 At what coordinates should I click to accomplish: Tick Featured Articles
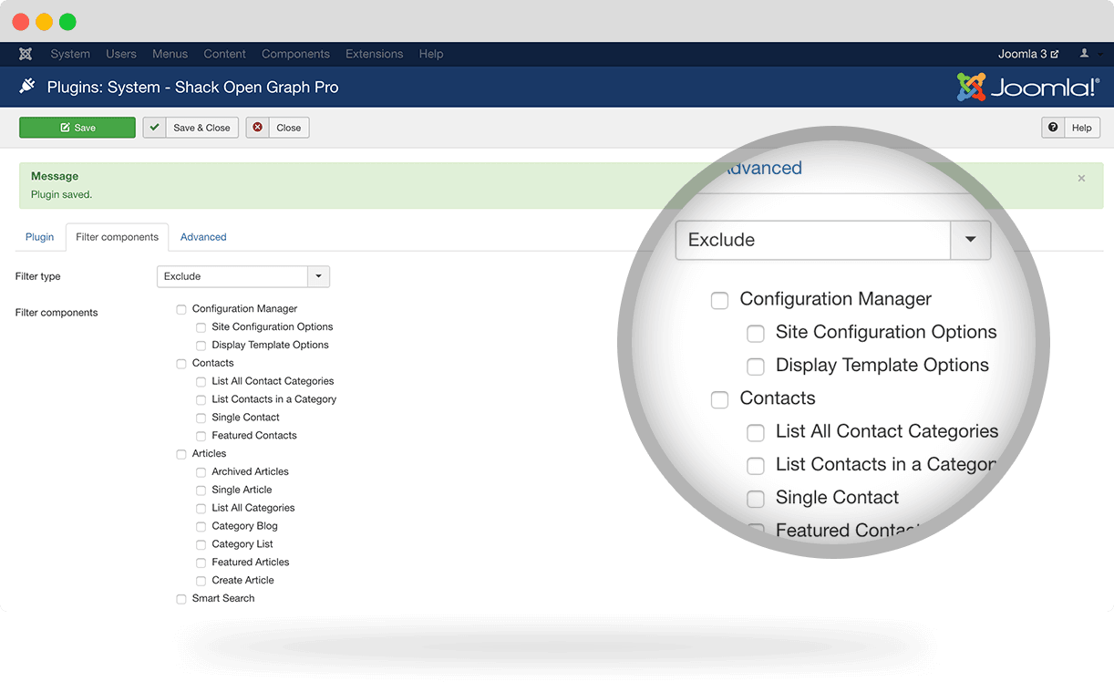tap(201, 563)
